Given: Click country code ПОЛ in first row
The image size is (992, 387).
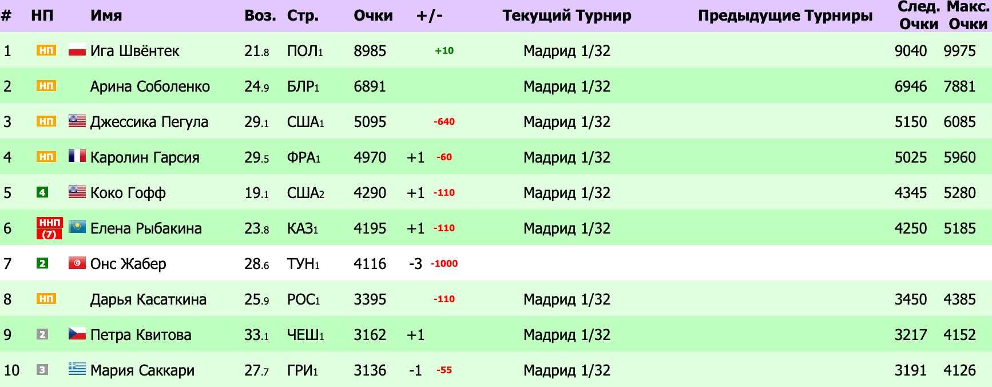Looking at the screenshot, I should coord(303,51).
